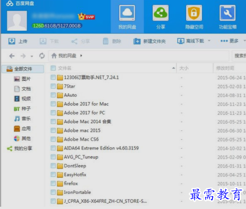246x209 pixels.
Task: Check the EasyHotfix folder checkbox
Action: (x=53, y=175)
